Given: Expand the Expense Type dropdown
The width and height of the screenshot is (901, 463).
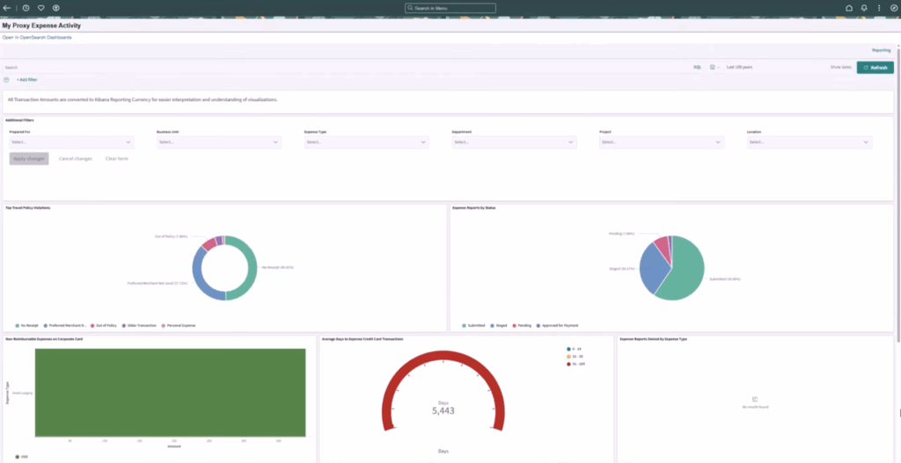Looking at the screenshot, I should point(367,141).
